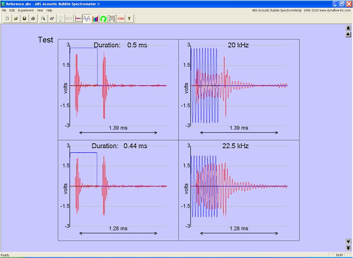Select the sine waveform view icon
The image size is (353, 258).
pos(87,18)
